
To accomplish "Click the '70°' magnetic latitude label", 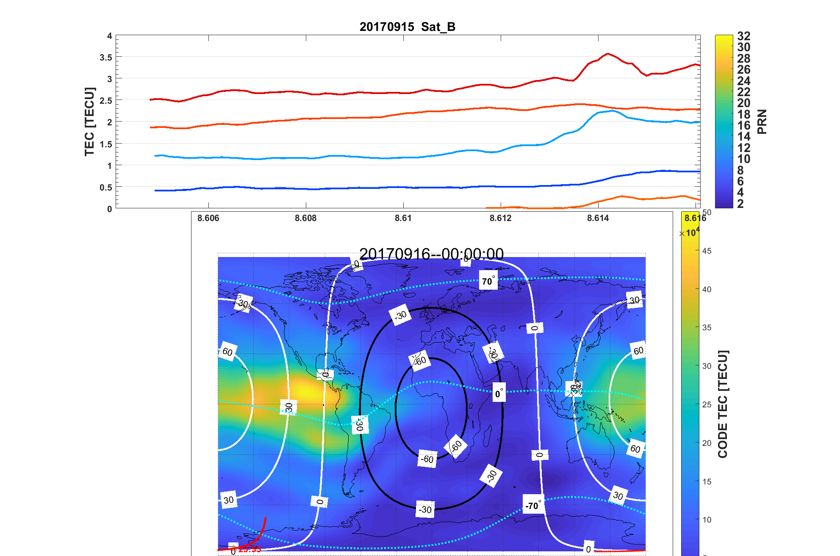I will click(488, 281).
